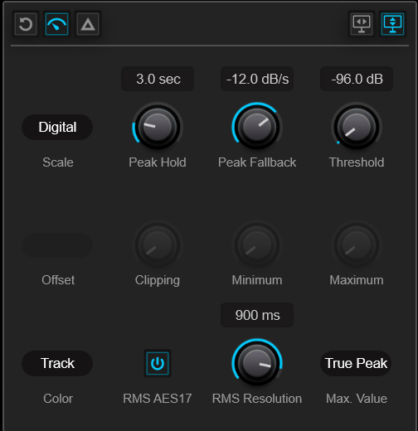This screenshot has width=418, height=431.
Task: Open the True Peak max value selector
Action: click(x=356, y=363)
